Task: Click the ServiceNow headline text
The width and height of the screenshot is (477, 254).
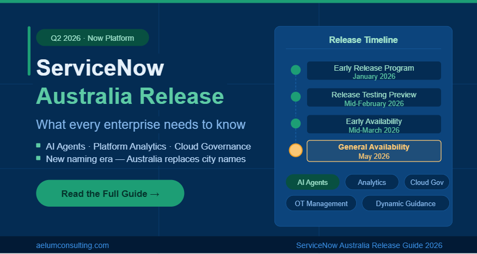Action: [x=100, y=67]
